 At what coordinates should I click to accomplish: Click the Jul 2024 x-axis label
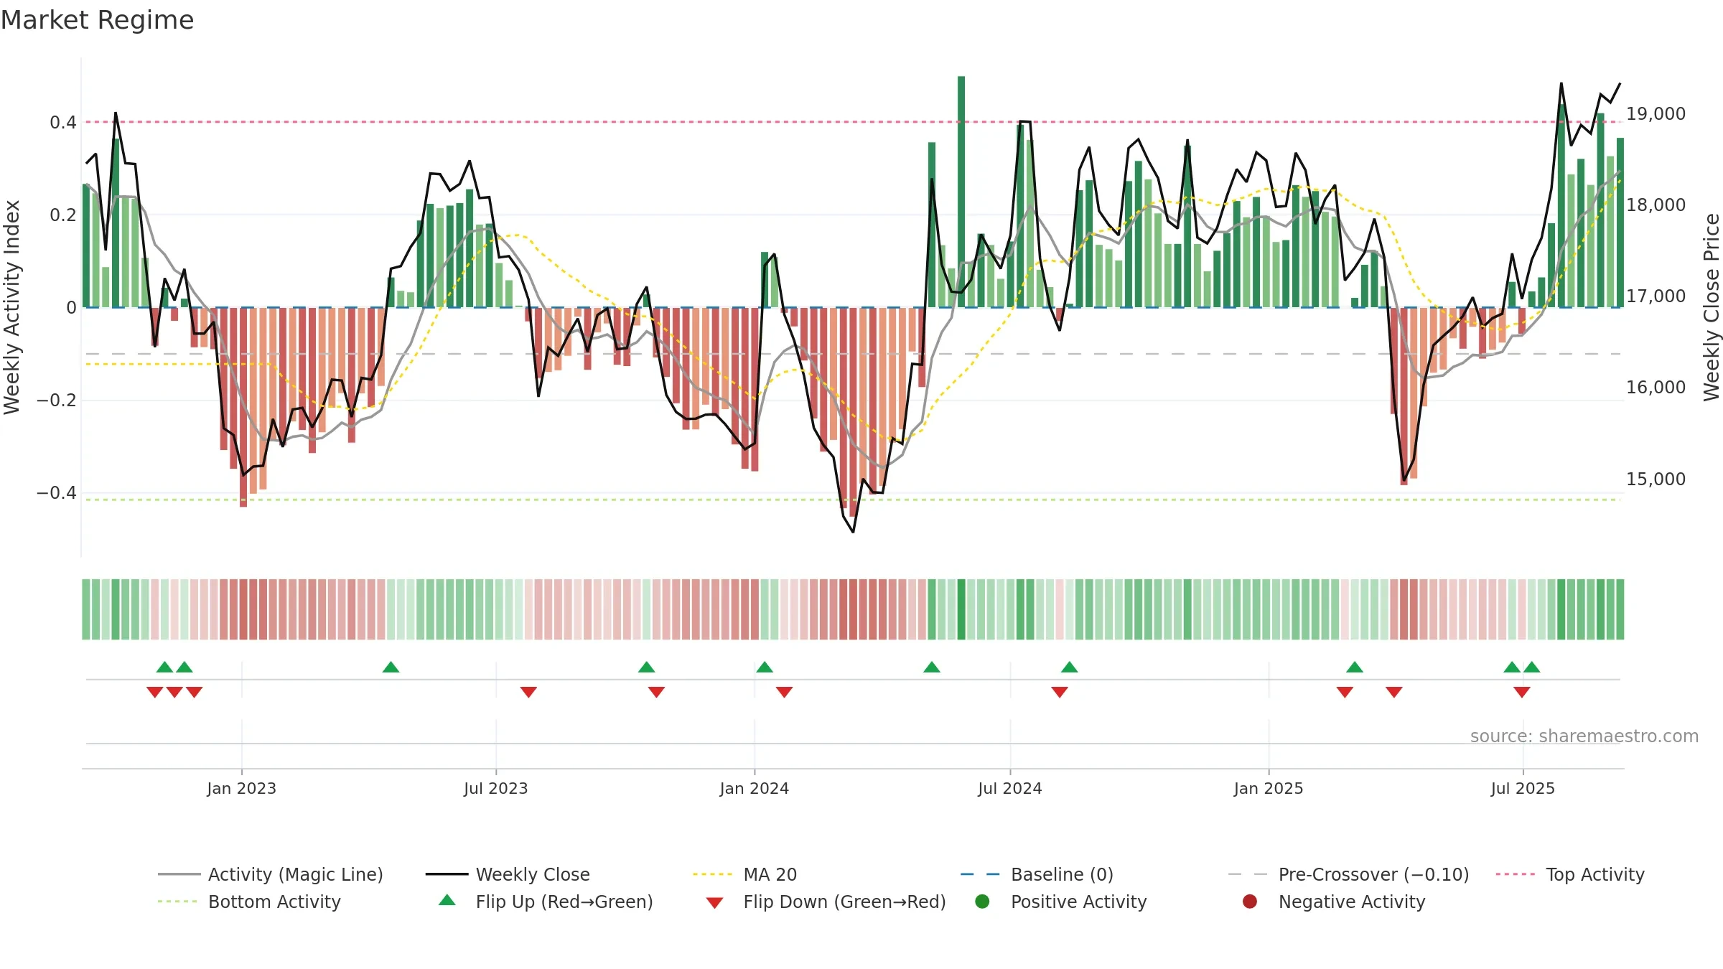click(x=1010, y=788)
